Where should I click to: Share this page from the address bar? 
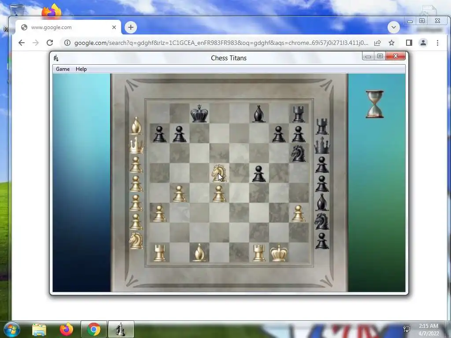377,43
